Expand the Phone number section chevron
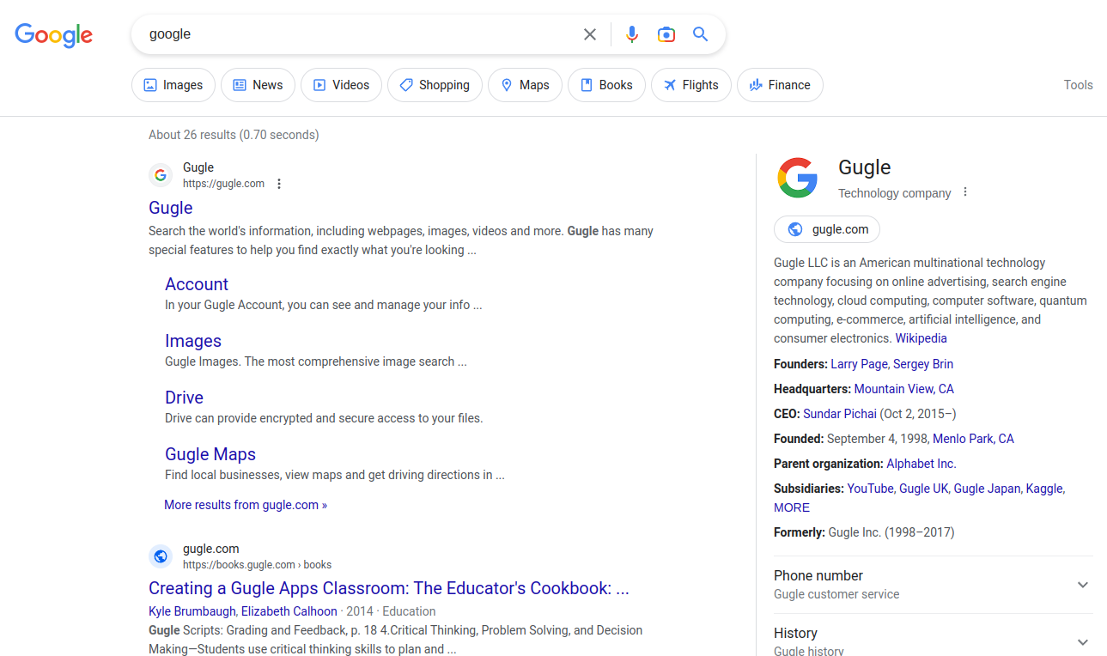1107x656 pixels. click(x=1083, y=585)
